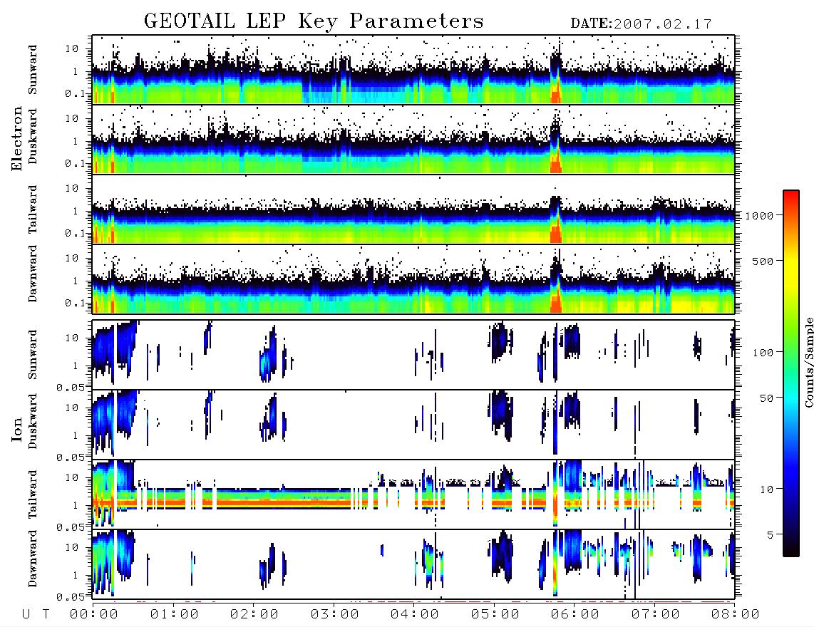The width and height of the screenshot is (814, 627).
Task: Click the "01:00" time tick label
Action: [175, 615]
